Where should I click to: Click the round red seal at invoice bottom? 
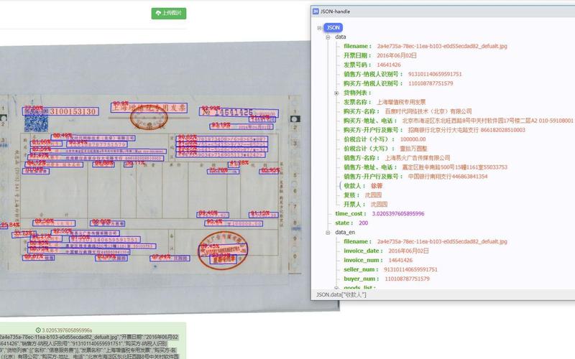click(x=223, y=251)
